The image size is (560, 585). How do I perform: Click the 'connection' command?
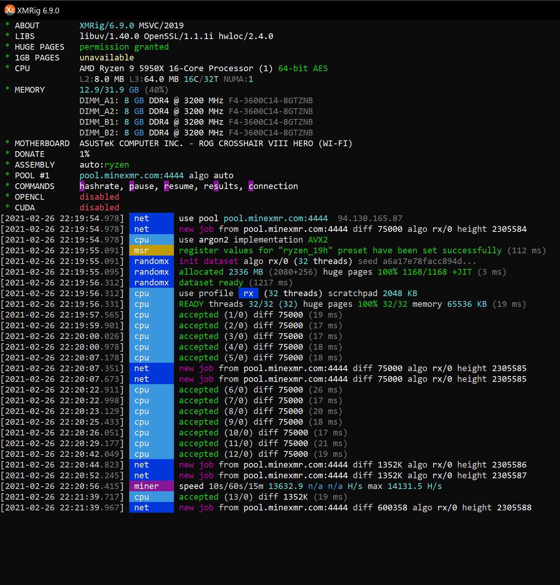coord(273,186)
